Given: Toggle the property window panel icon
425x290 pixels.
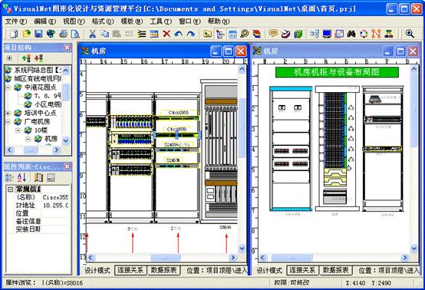Looking at the screenshot, I should 232,34.
